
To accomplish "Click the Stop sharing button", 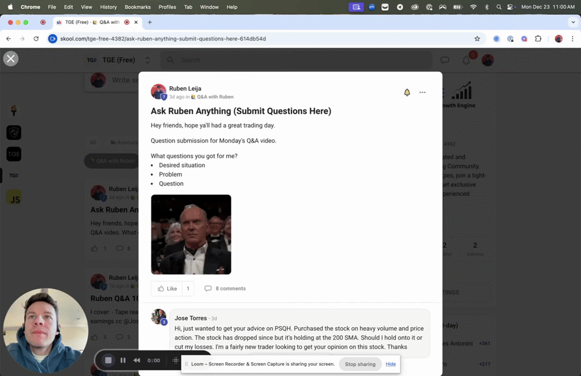I will pyautogui.click(x=360, y=364).
